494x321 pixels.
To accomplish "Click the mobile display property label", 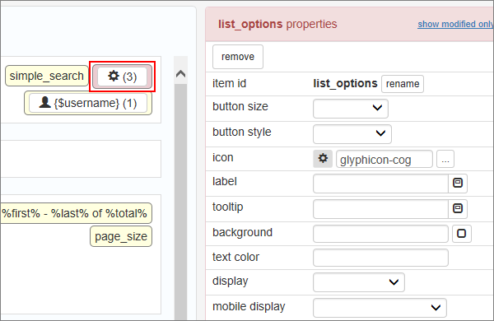I will point(249,306).
